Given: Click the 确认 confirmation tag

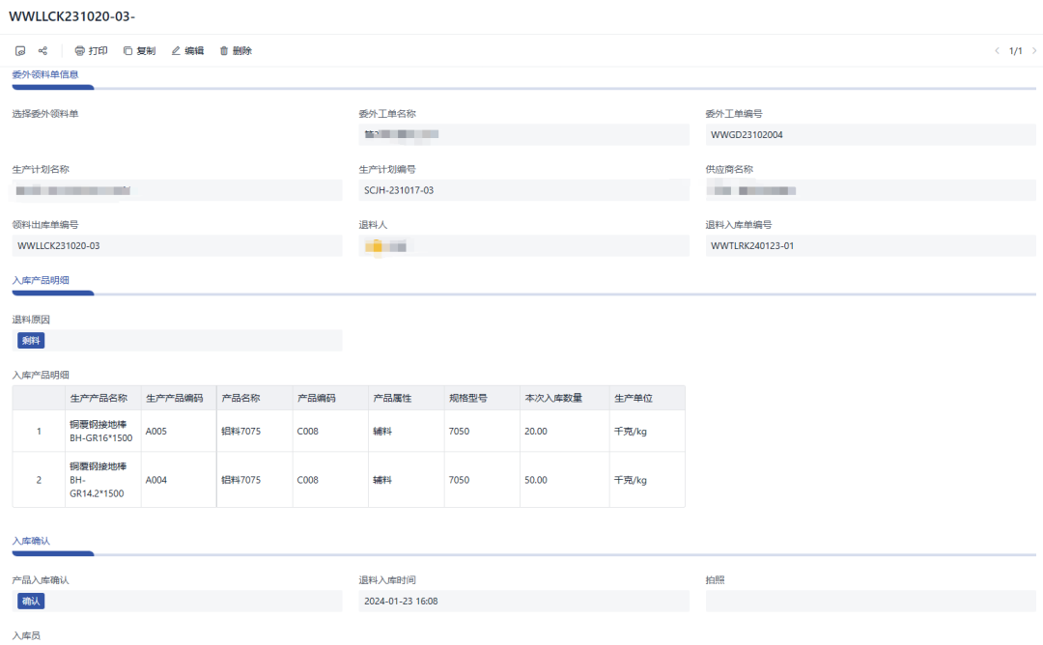Looking at the screenshot, I should click(31, 602).
